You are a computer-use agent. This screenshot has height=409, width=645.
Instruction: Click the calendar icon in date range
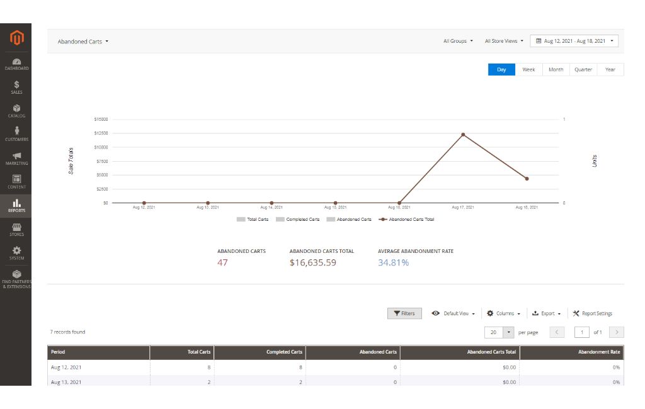[x=538, y=41]
